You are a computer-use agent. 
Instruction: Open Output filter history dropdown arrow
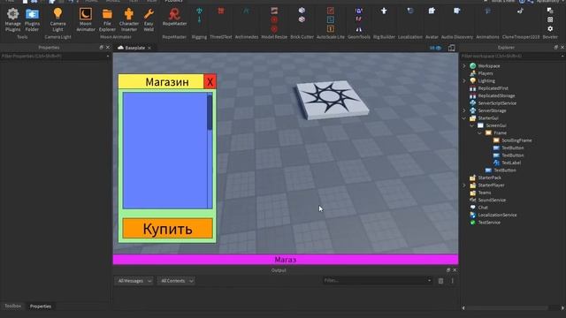click(x=429, y=281)
